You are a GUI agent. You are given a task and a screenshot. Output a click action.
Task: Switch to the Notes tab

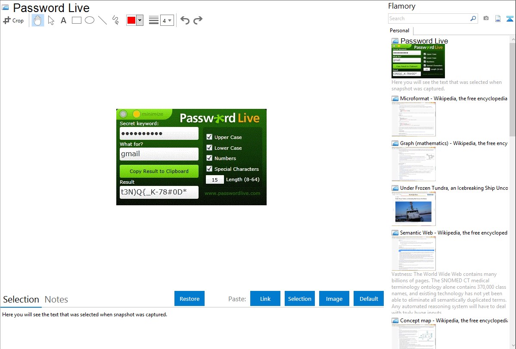pos(56,300)
